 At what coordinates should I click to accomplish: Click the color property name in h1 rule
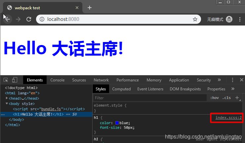tap(105, 123)
